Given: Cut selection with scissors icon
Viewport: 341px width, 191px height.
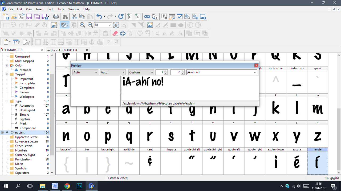Looking at the screenshot, I should click(74, 16).
